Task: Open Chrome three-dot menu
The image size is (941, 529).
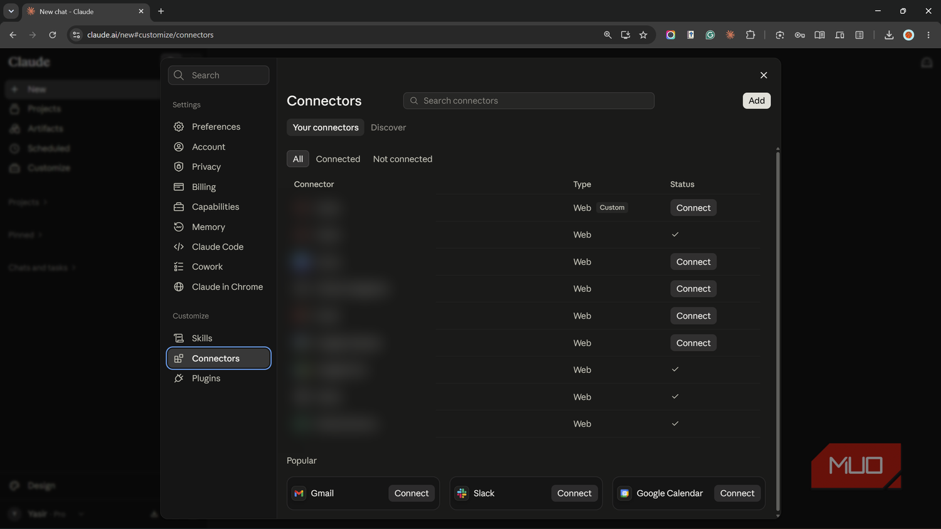Action: click(928, 35)
